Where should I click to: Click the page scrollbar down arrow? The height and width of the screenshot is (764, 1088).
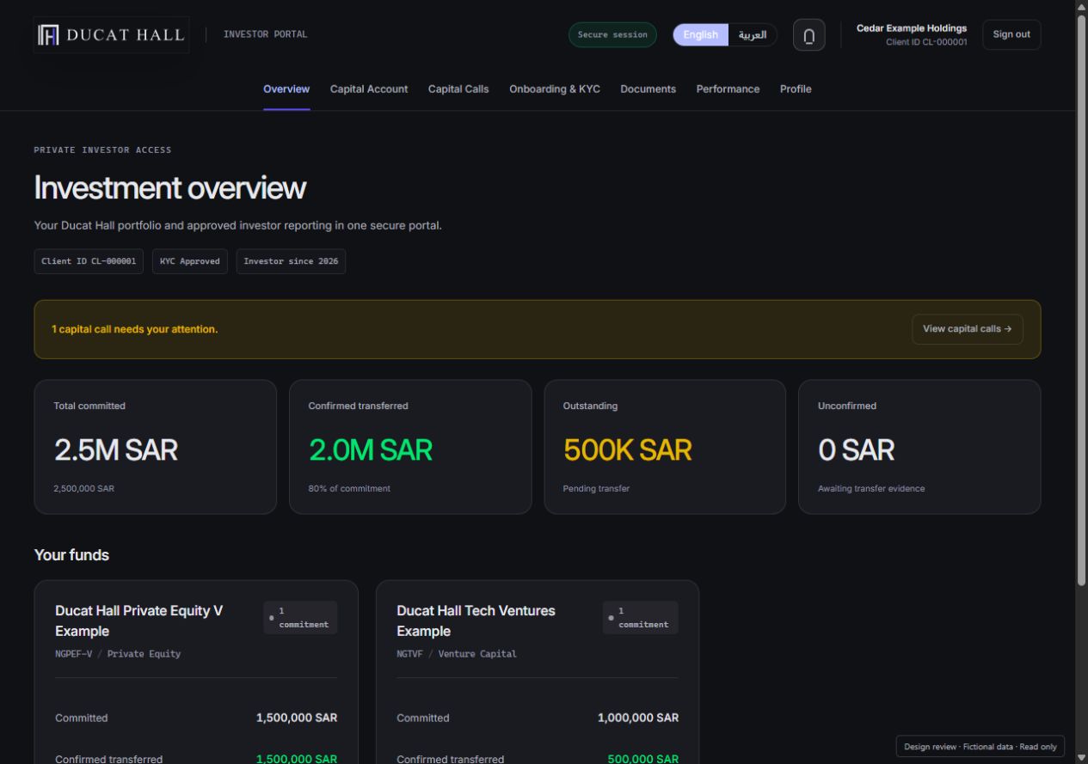click(x=1081, y=757)
